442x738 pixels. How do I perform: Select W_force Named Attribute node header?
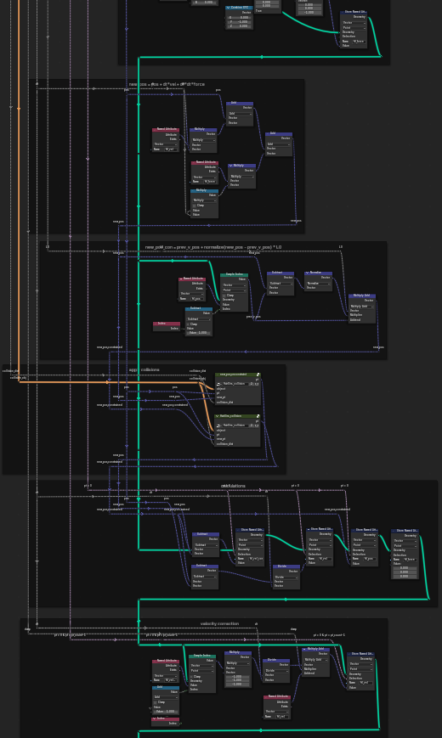[x=205, y=162]
